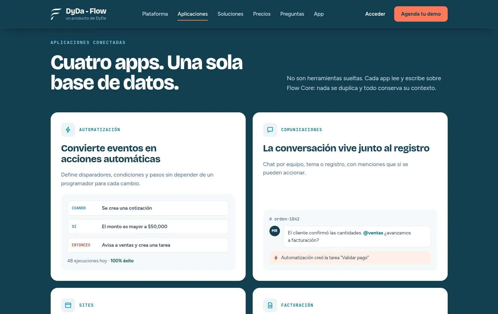The width and height of the screenshot is (498, 314).
Task: Click the SITES label
Action: pos(86,305)
